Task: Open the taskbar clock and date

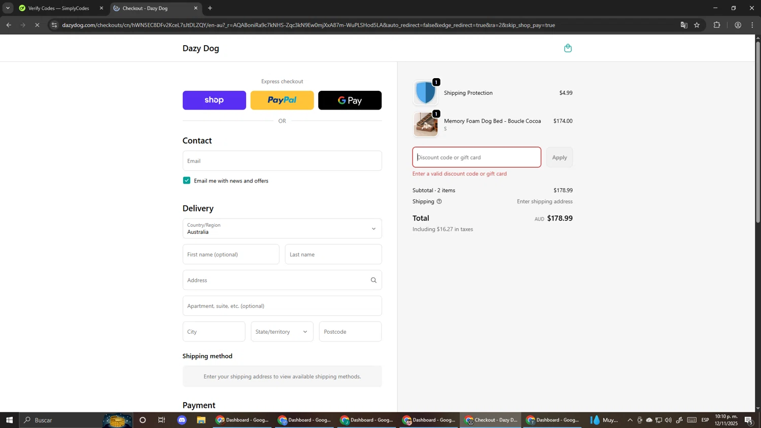Action: [727, 420]
